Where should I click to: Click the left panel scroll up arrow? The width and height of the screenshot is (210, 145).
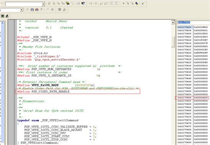[x=2, y=23]
